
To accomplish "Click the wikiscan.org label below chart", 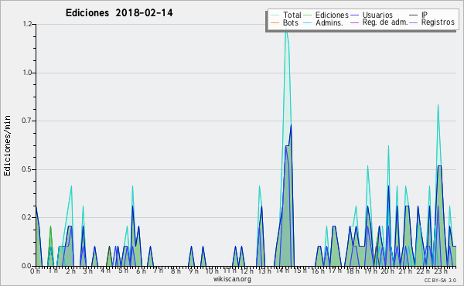I will [x=232, y=279].
